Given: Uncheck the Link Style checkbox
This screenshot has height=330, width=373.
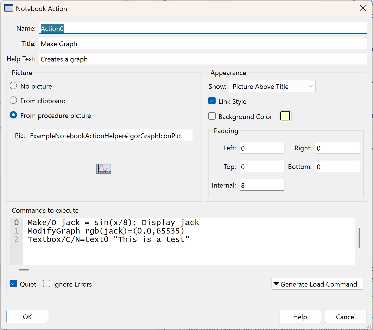Looking at the screenshot, I should [x=212, y=101].
